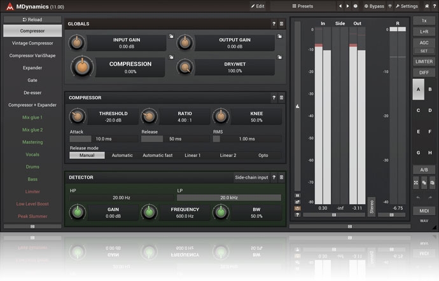This screenshot has height=281, width=439.
Task: Toggle AGC automatic gain compensation
Action: (424, 42)
